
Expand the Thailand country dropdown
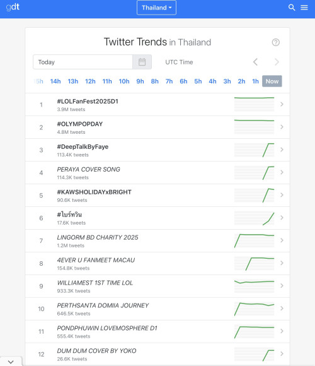pos(156,8)
